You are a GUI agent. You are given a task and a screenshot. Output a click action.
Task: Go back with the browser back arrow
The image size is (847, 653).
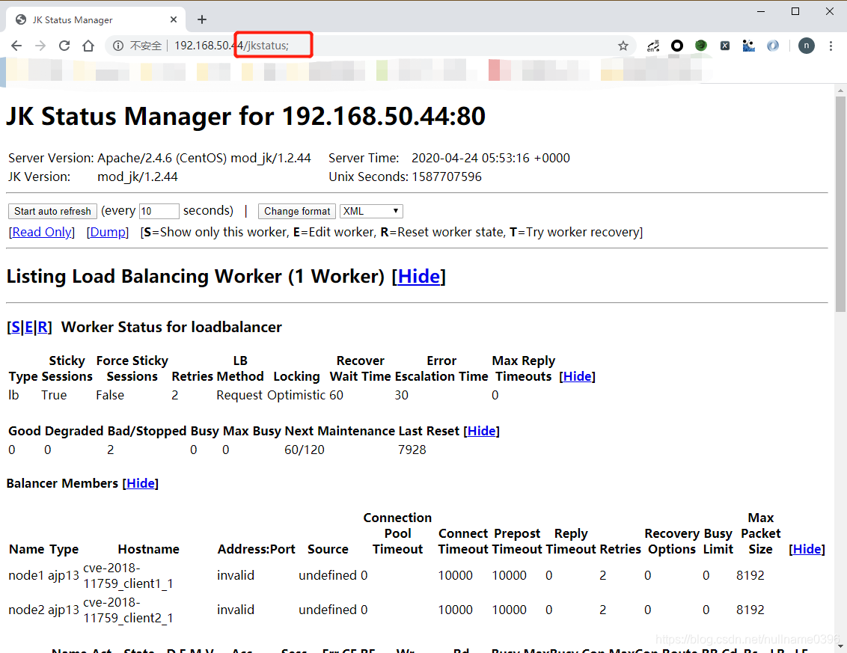pyautogui.click(x=16, y=46)
